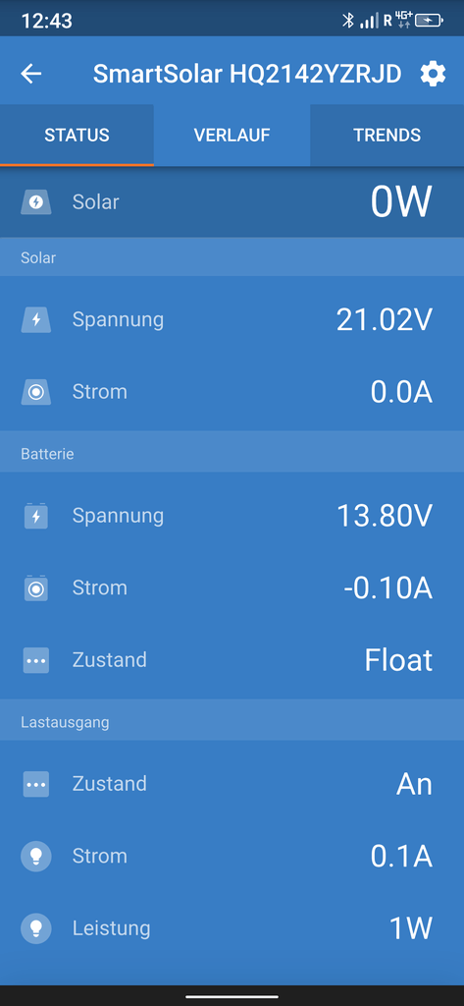
Task: Tap the Lastausgang Strom bulb icon
Action: [36, 857]
